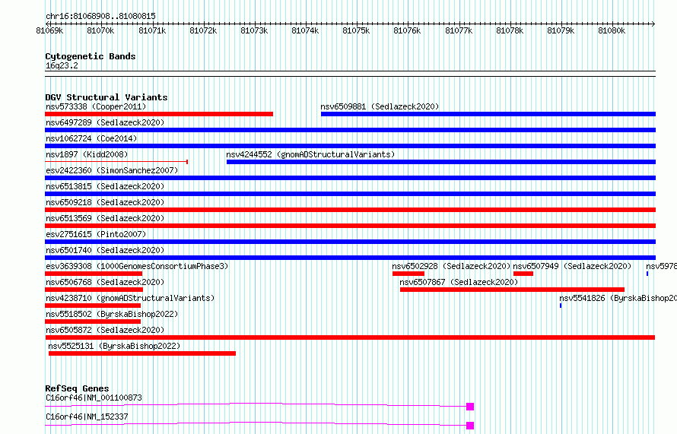
Task: Click nsv1897 (Kidd2008) label
Action: coord(87,154)
